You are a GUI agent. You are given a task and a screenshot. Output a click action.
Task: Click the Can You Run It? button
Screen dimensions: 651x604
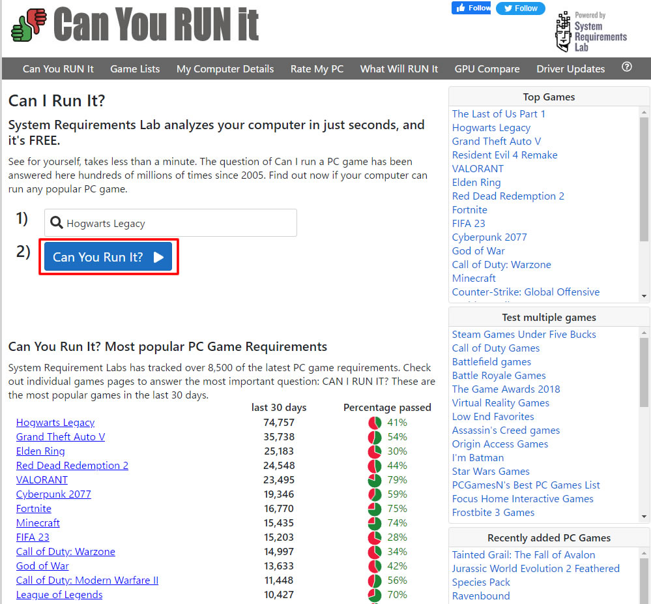tap(108, 257)
